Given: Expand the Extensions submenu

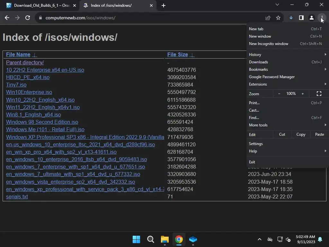Looking at the screenshot, I should [288, 84].
